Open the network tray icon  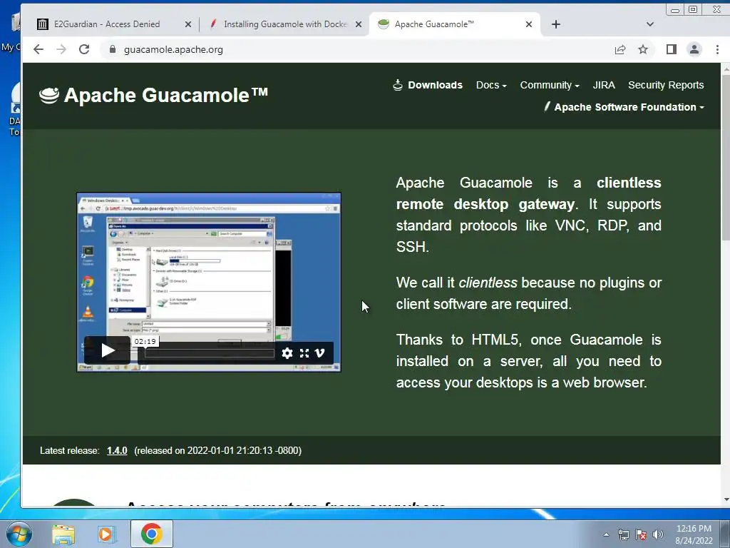(623, 534)
